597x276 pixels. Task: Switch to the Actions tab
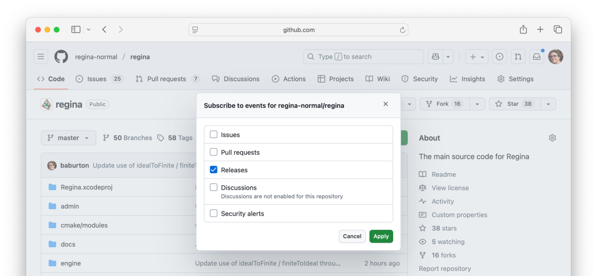pos(289,79)
